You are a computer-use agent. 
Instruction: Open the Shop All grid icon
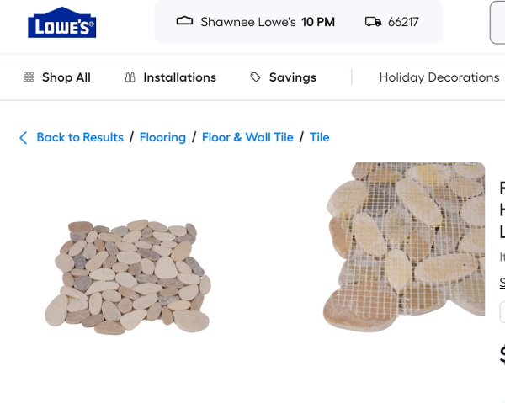coord(29,77)
